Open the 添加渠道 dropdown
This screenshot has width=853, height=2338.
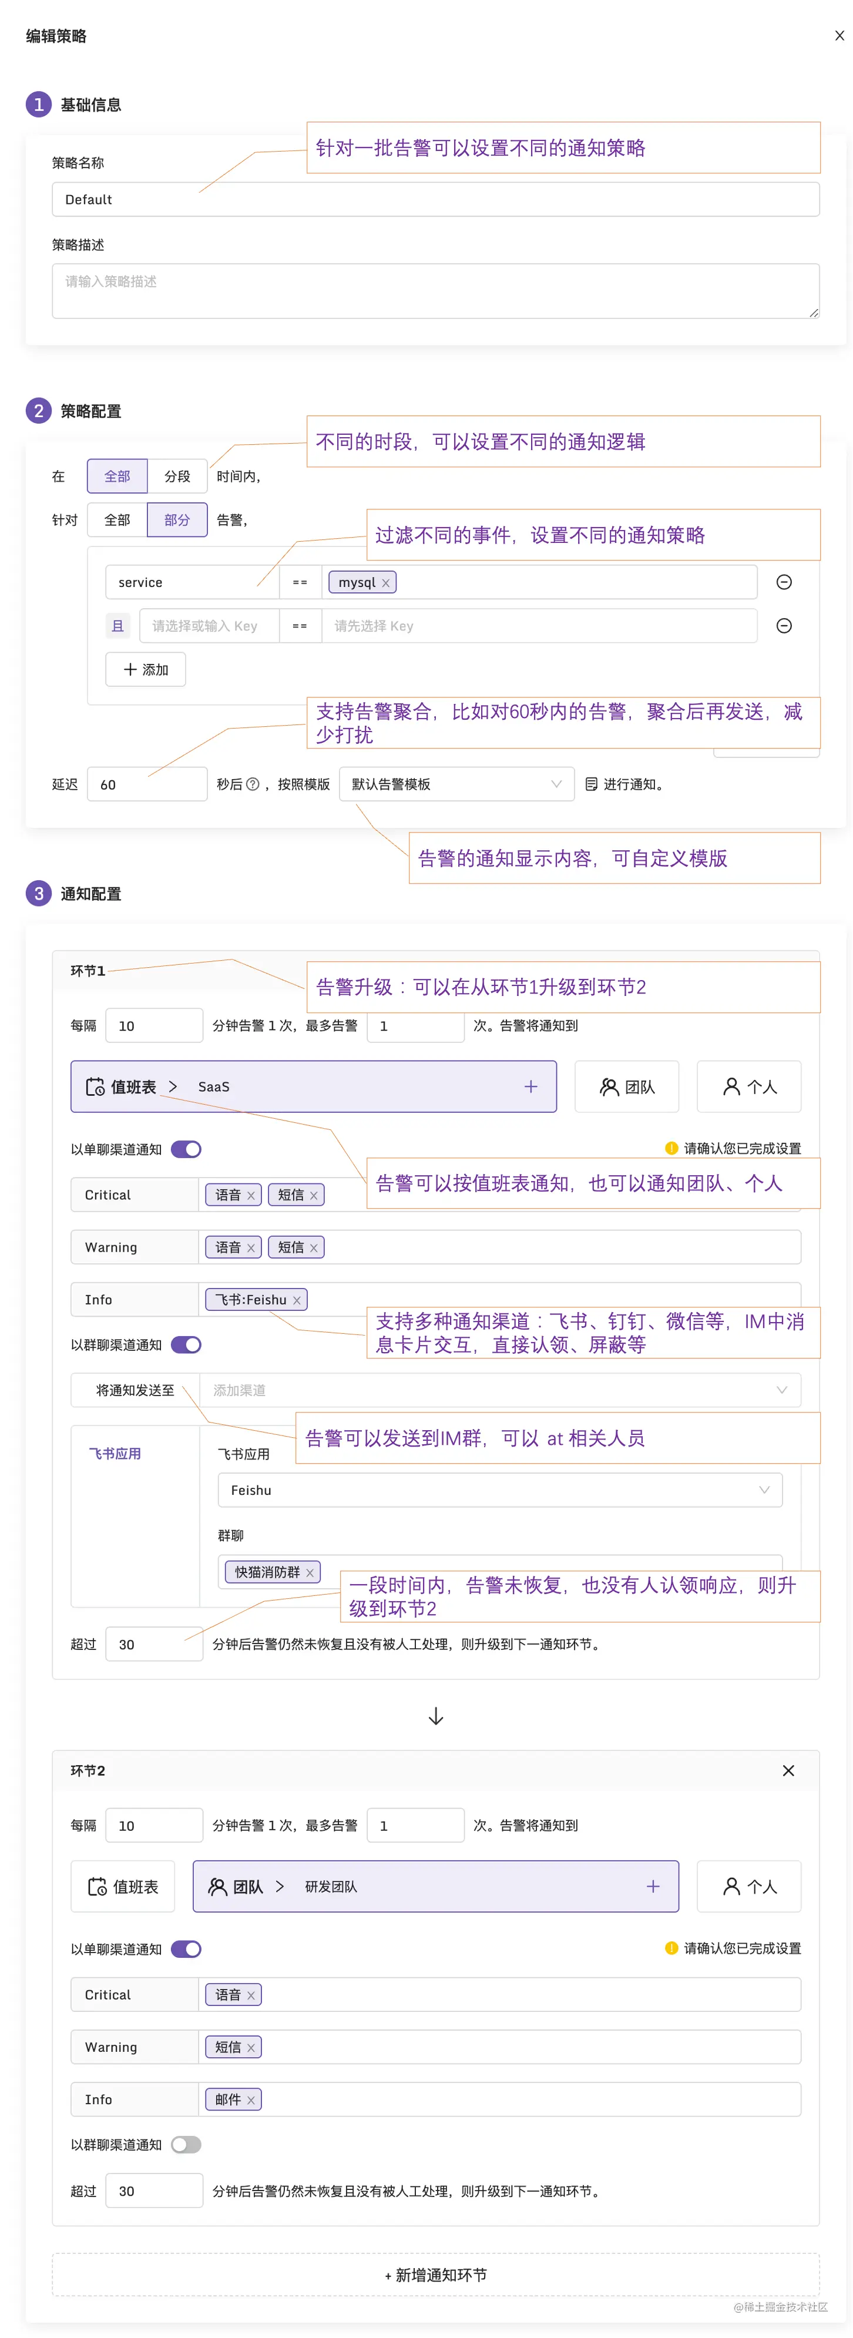[x=500, y=1390]
